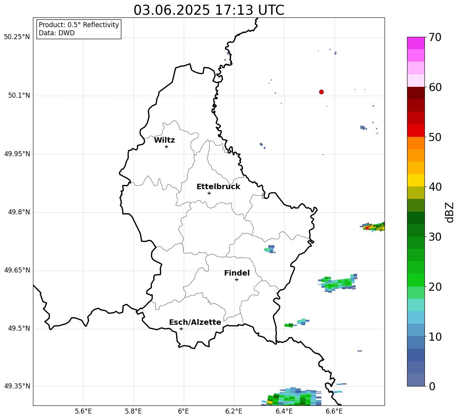Click the 49.5°N latitude label

pyautogui.click(x=19, y=329)
